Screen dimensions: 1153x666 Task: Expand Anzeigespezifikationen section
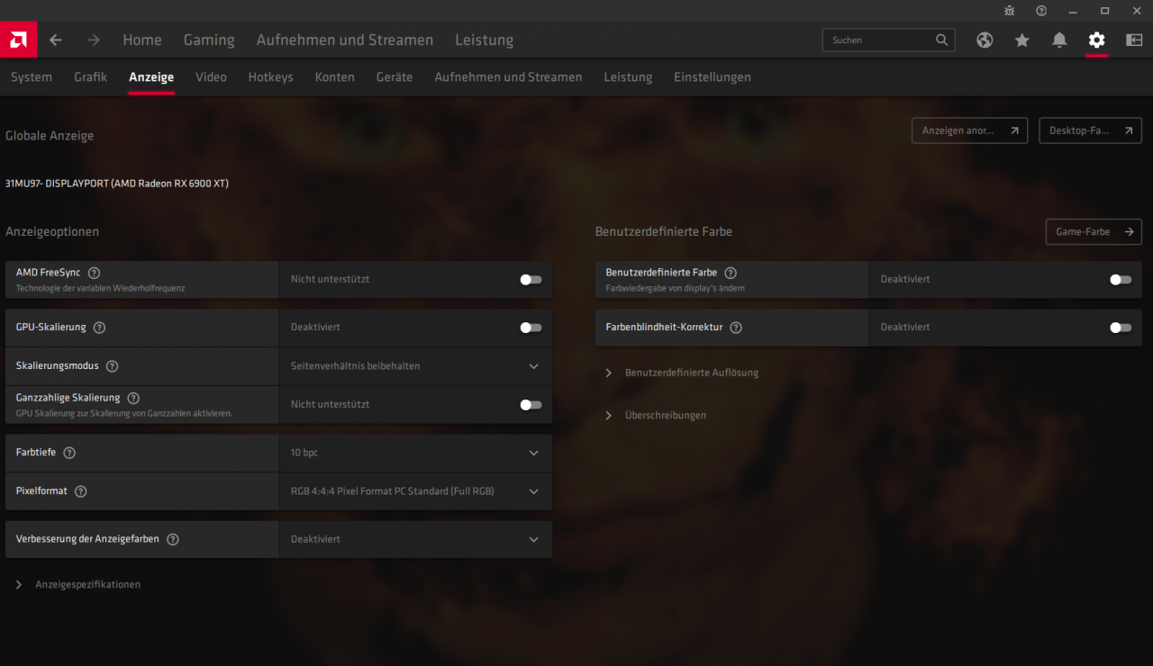click(x=78, y=584)
